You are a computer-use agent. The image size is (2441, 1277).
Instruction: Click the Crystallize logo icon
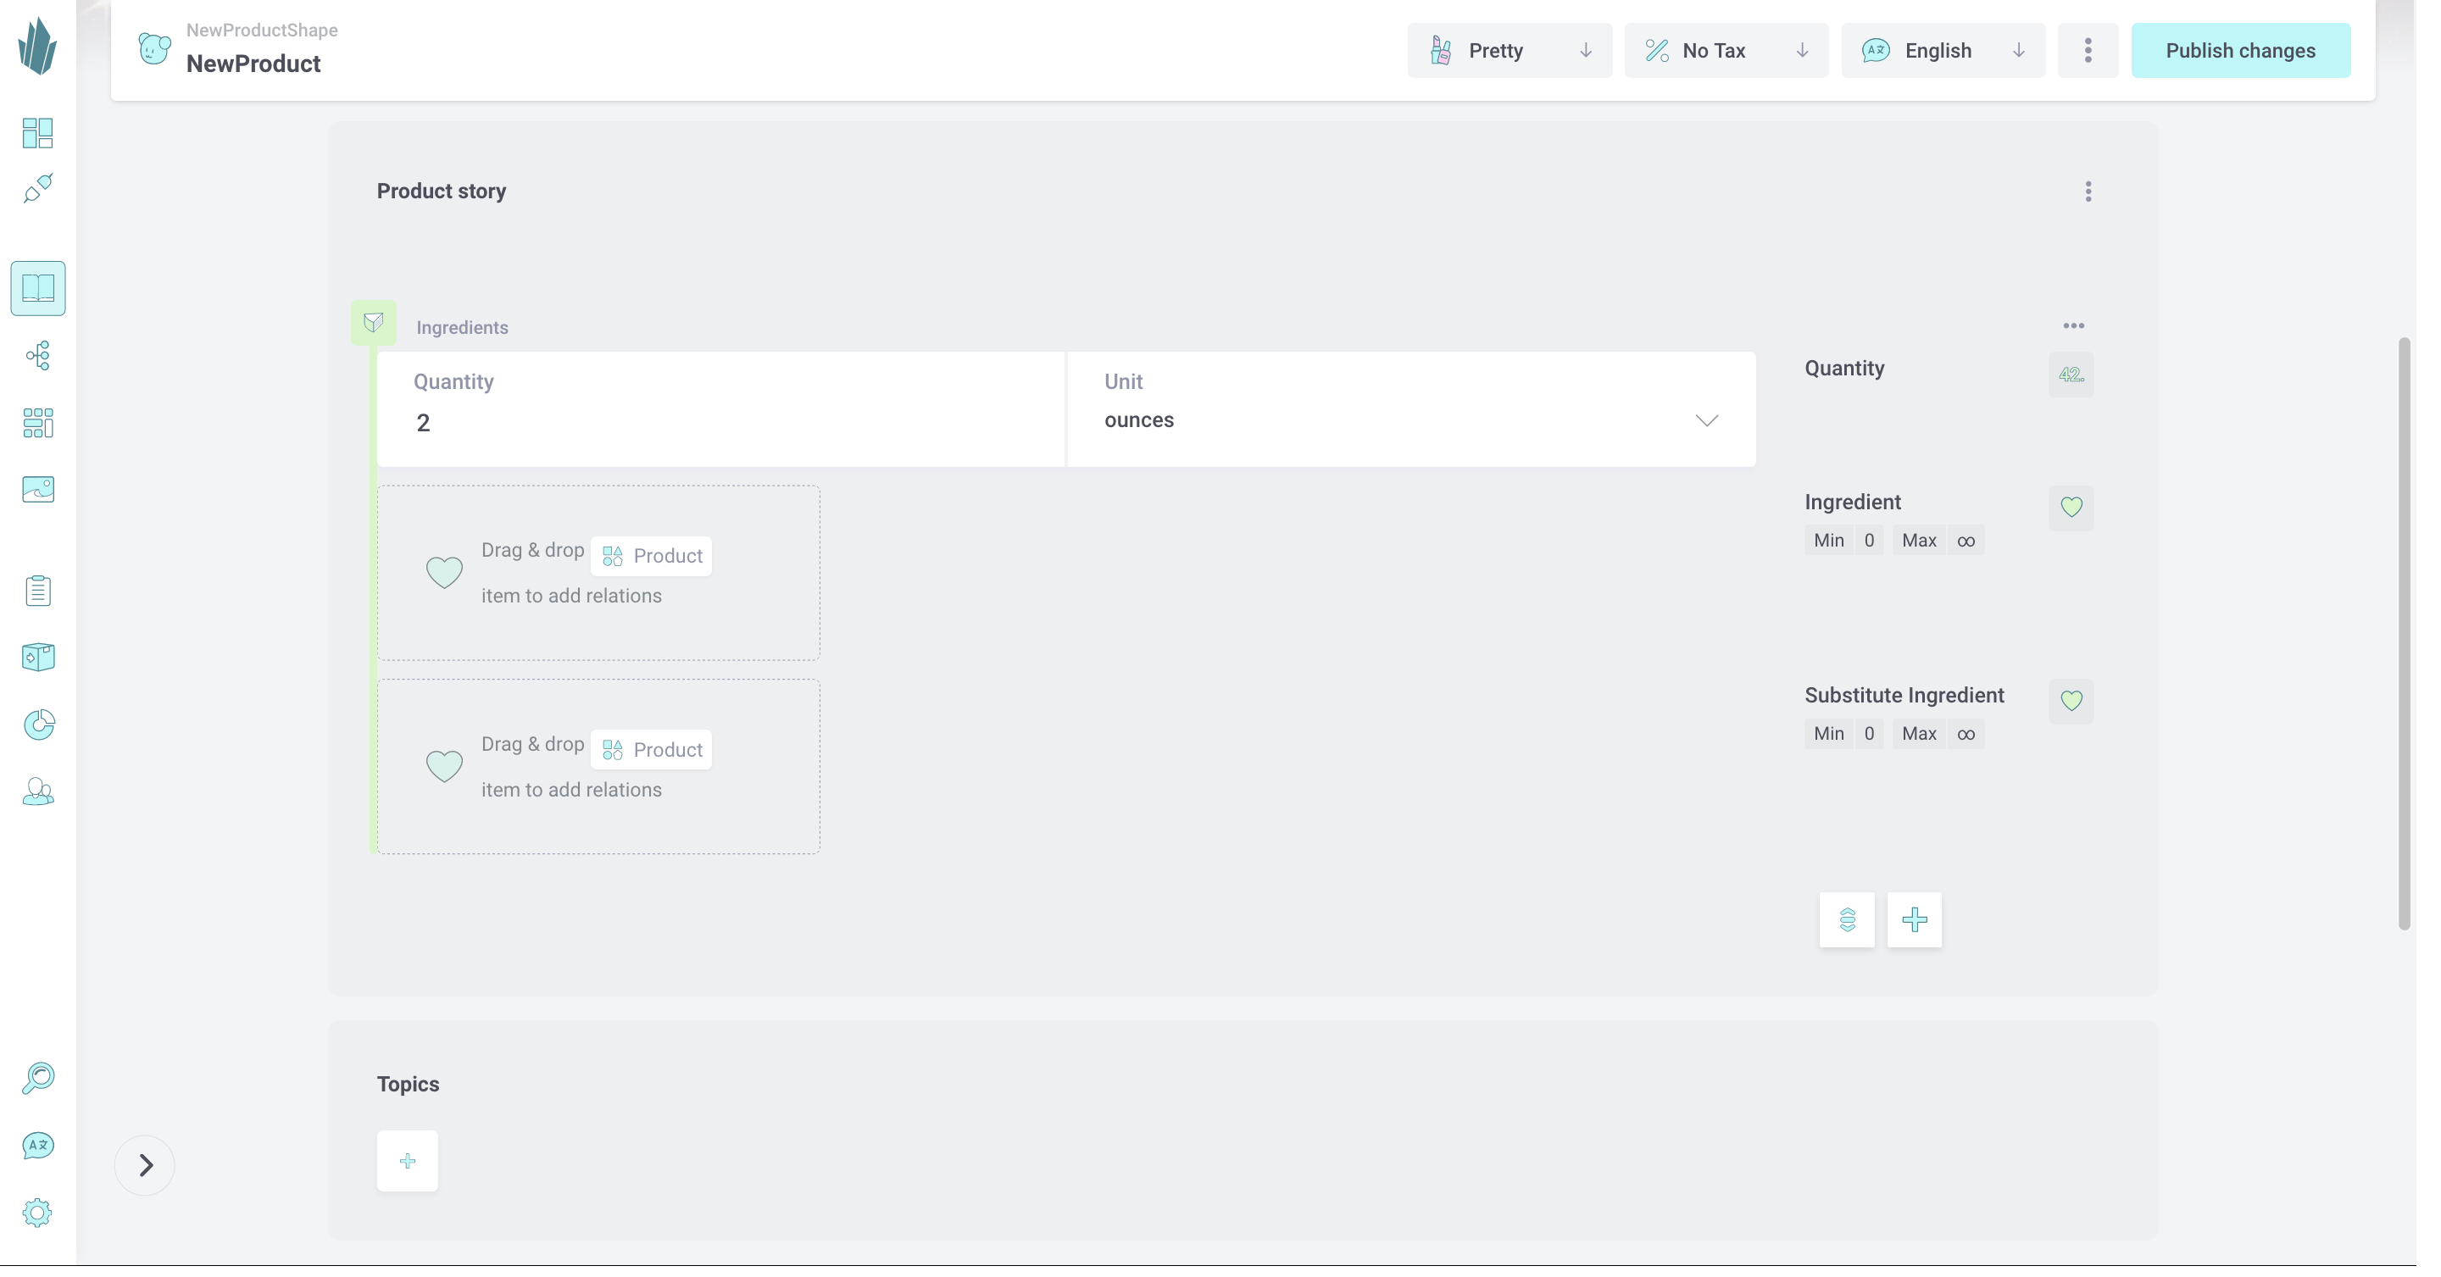point(38,47)
